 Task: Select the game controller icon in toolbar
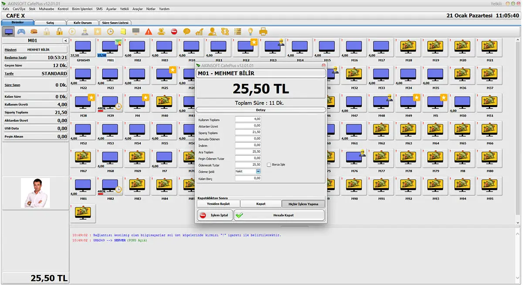21,31
